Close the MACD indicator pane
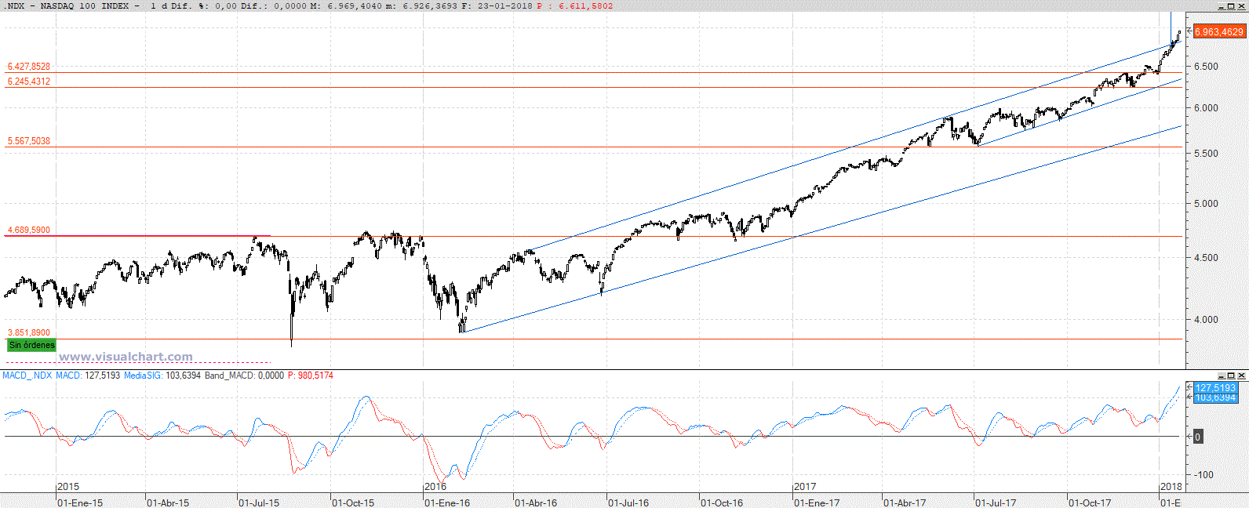The image size is (1249, 508). (1241, 376)
